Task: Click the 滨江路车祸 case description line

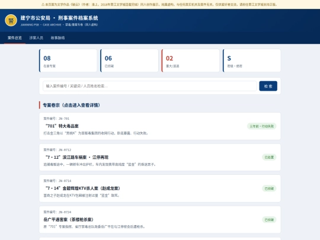Action: tap(100, 164)
